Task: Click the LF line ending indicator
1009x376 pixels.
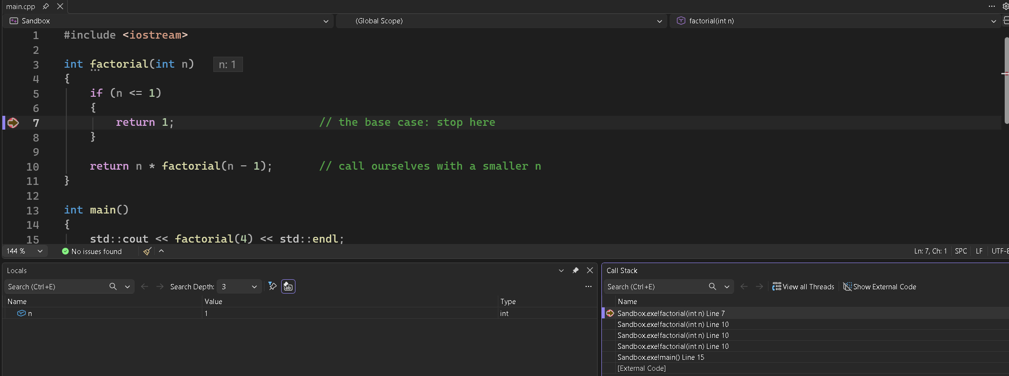Action: 979,251
